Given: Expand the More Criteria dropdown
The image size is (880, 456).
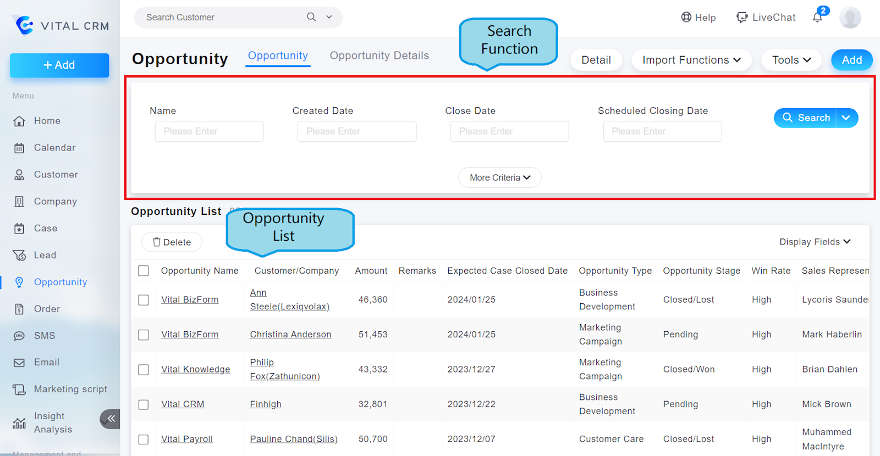Looking at the screenshot, I should (x=499, y=177).
